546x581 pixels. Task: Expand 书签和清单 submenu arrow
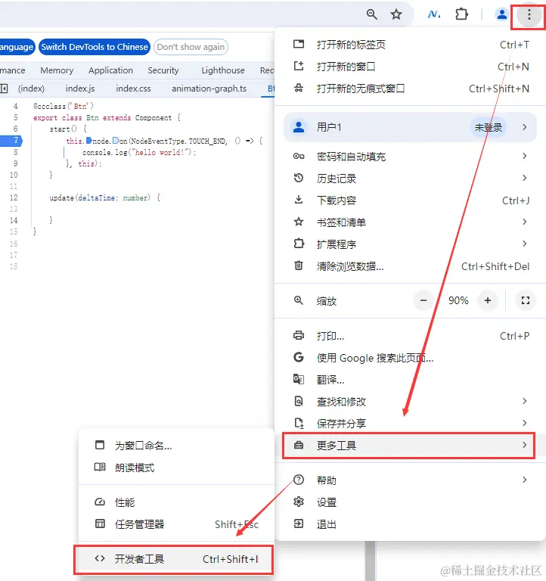(x=525, y=222)
